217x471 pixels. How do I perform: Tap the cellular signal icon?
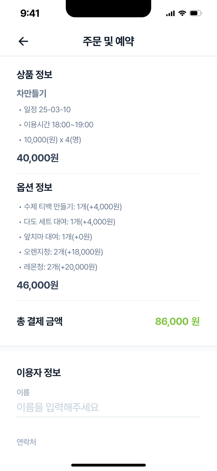coord(170,13)
